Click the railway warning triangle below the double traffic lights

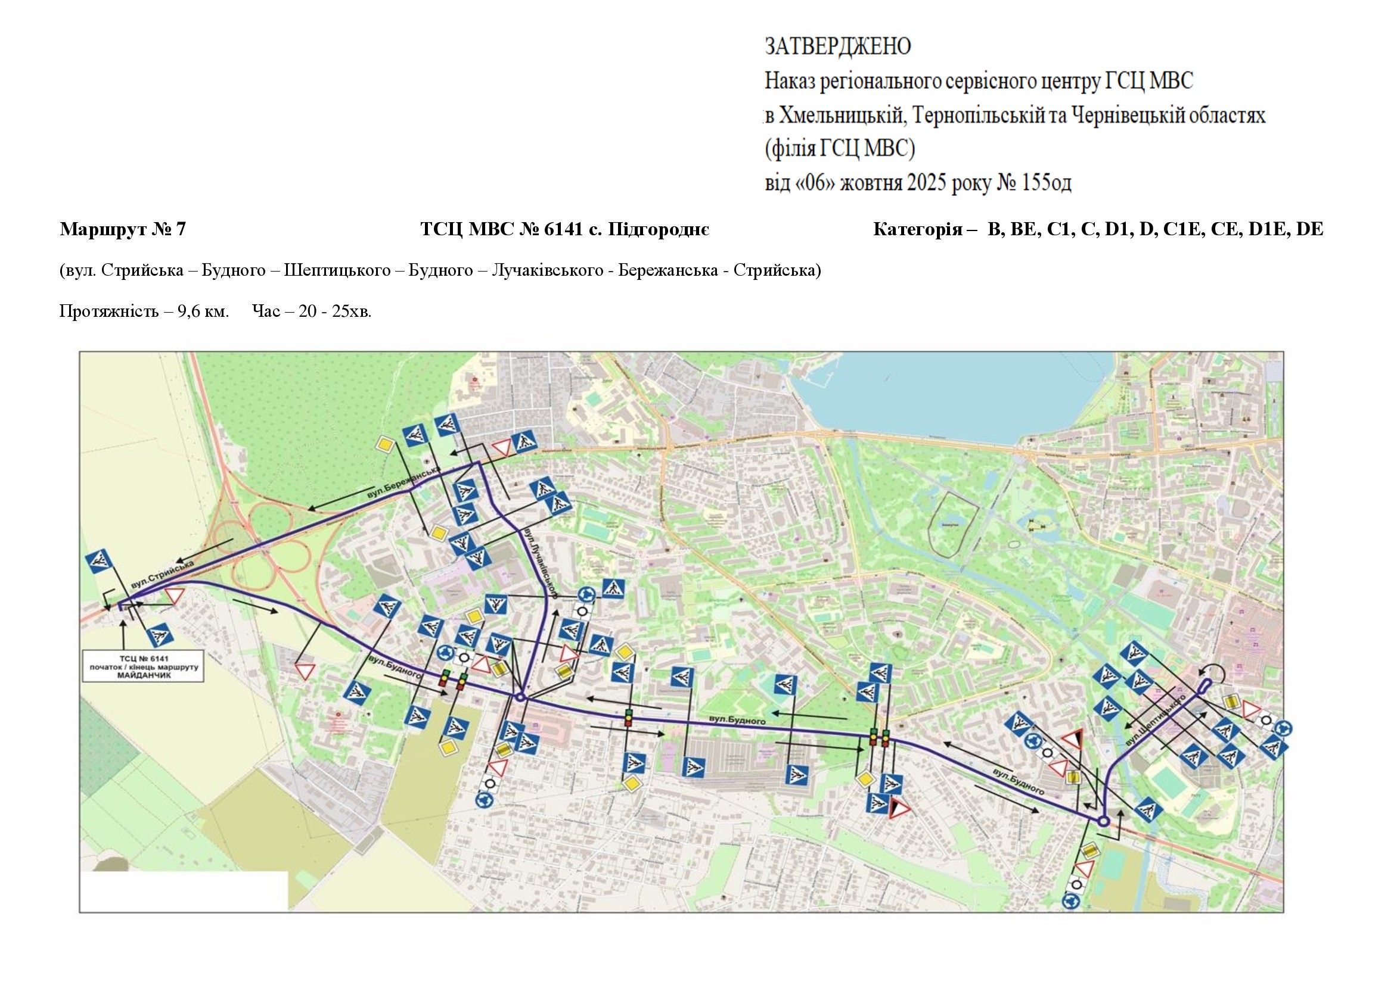pyautogui.click(x=899, y=809)
